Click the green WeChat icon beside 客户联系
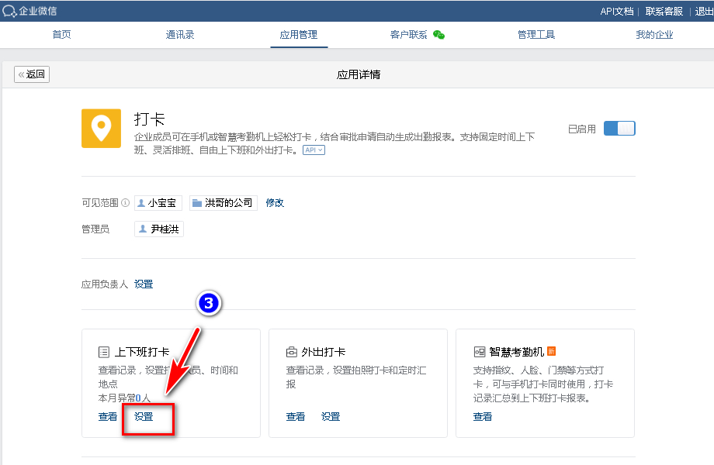Screen dimensions: 714x465 (438, 35)
